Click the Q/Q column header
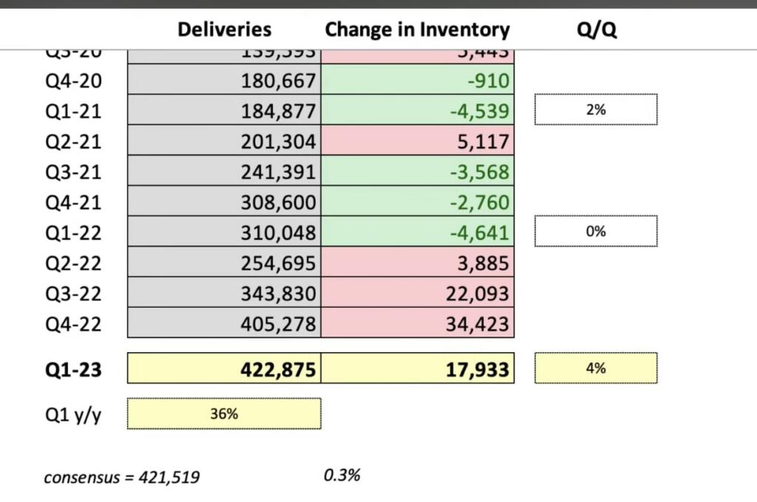 [596, 30]
